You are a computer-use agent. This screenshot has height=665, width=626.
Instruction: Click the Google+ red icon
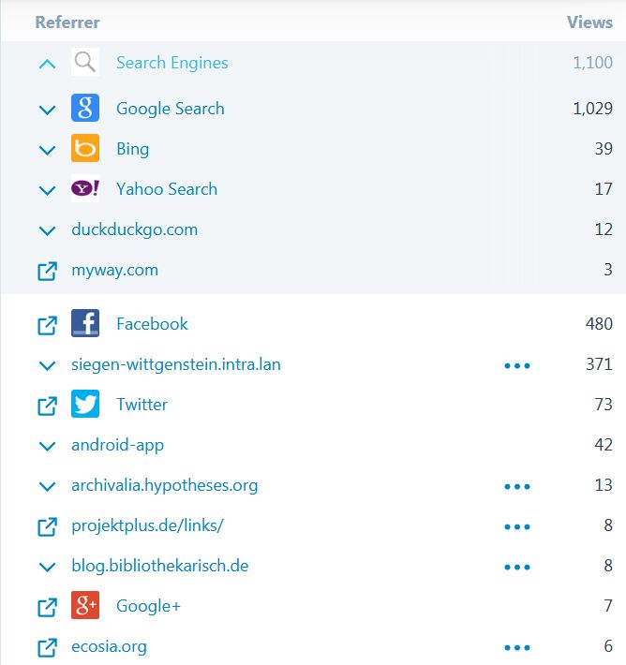coord(85,605)
